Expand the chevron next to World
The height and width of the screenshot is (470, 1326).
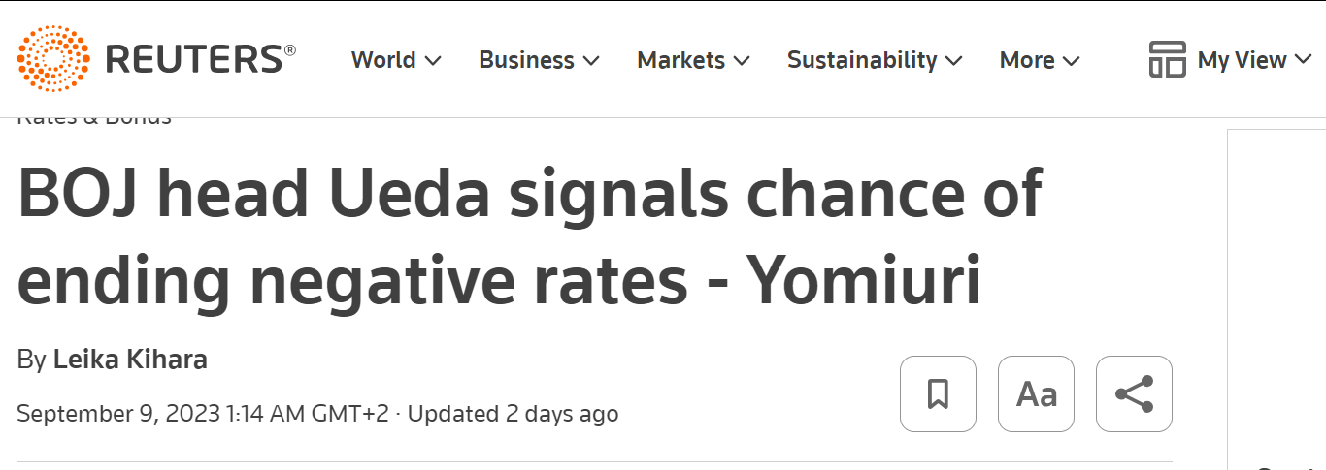[433, 61]
